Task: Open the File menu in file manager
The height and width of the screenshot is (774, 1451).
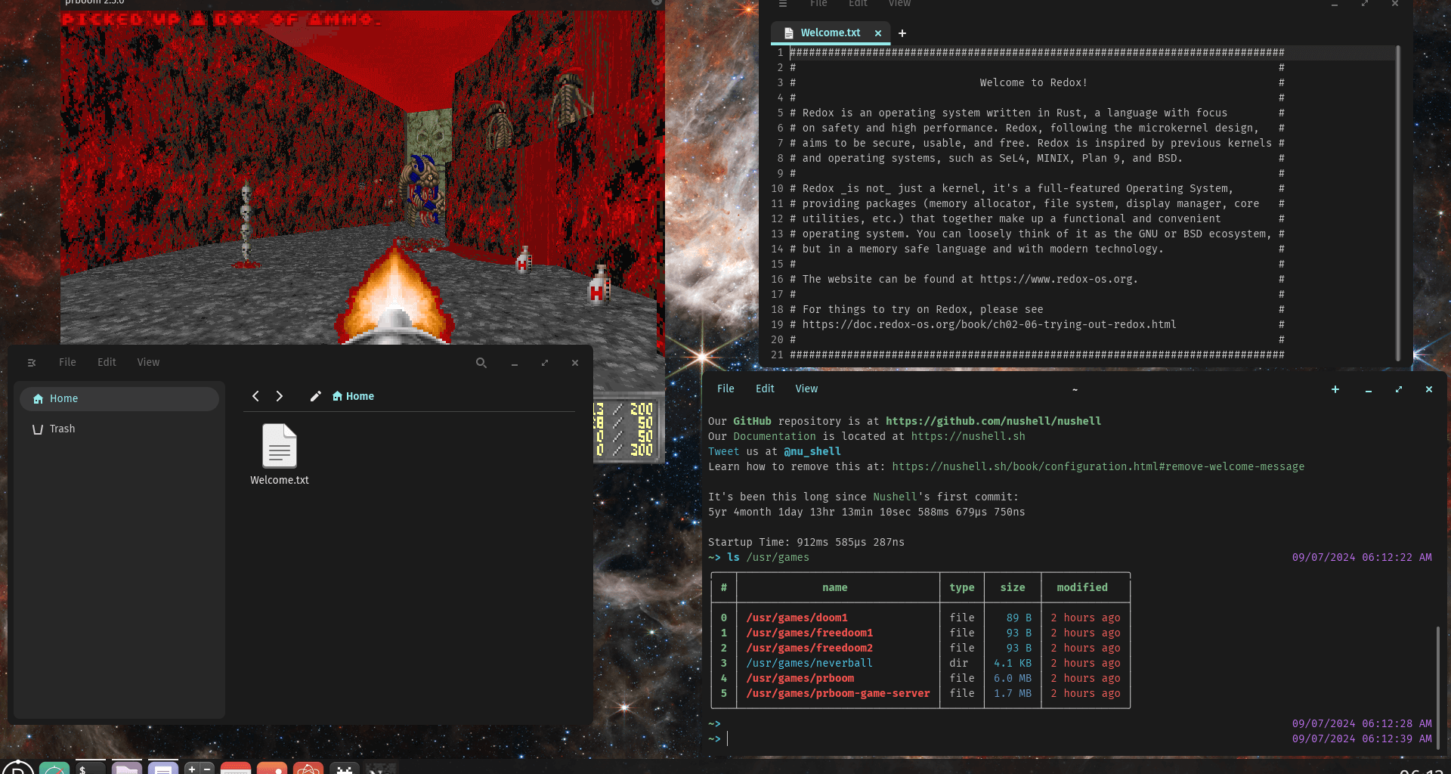Action: [x=67, y=362]
